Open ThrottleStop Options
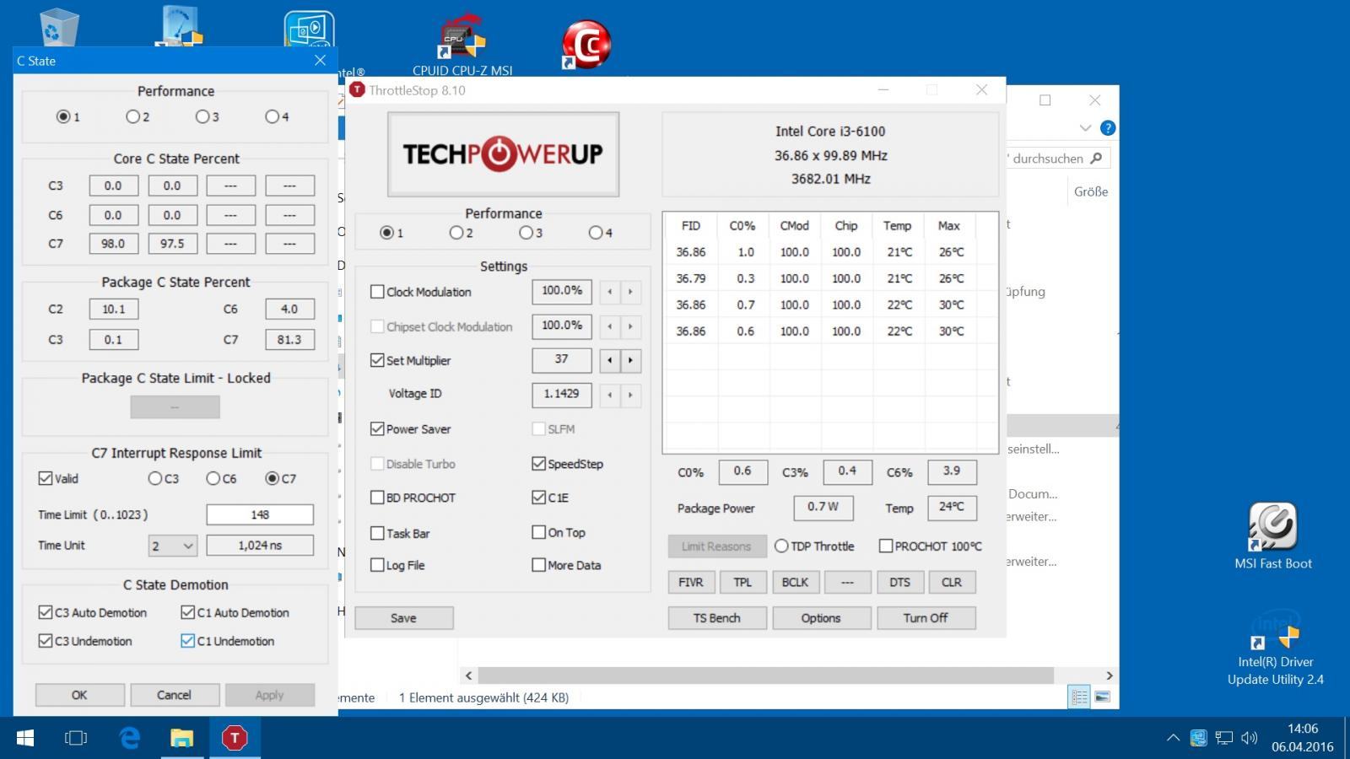Image resolution: width=1350 pixels, height=759 pixels. coord(821,618)
